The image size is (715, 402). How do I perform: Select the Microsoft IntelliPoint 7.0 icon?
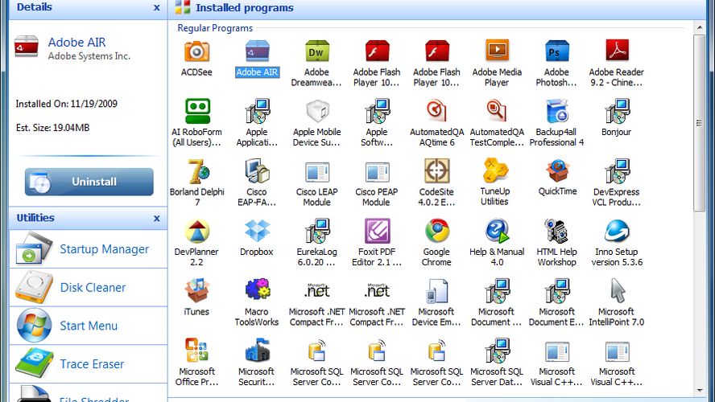tap(618, 291)
